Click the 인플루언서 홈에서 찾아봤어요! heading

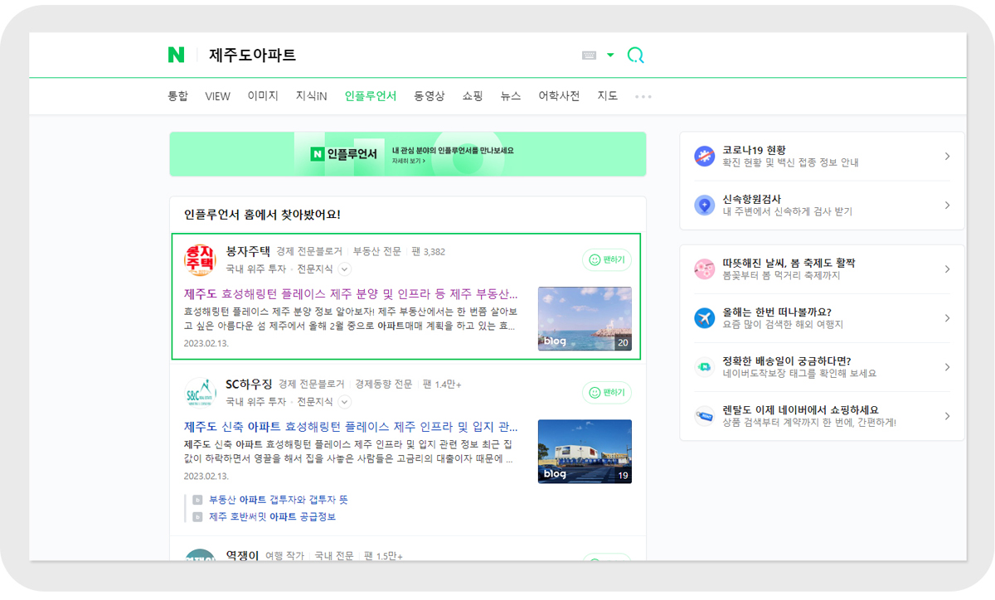[x=262, y=215]
